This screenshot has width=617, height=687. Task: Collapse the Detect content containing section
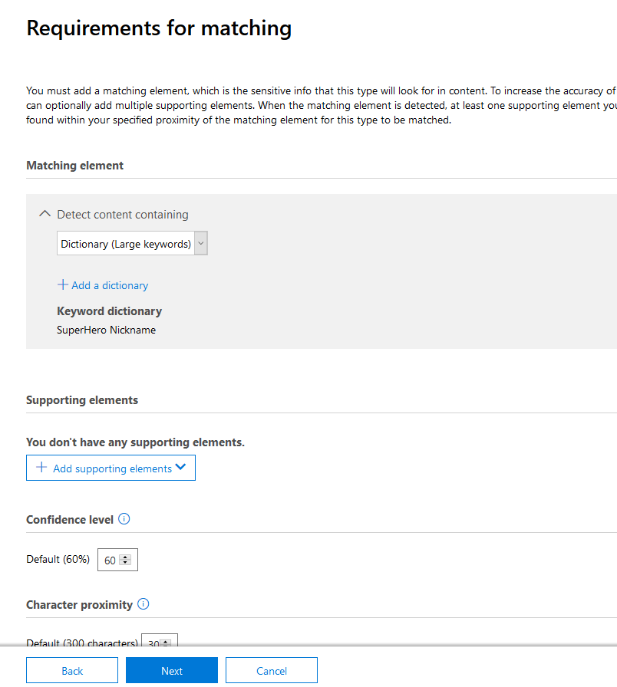[45, 215]
